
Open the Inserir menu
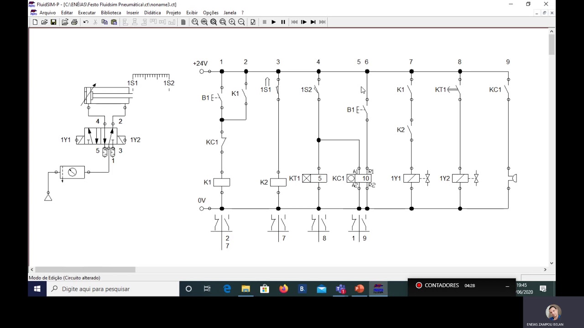point(133,13)
